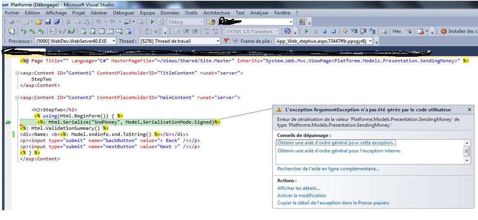Click the Redo arrow icon
Viewport: 478px width, 220px height.
112,22
